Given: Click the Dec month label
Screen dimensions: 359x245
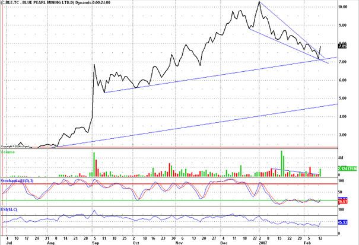Looking at the screenshot, I should pyautogui.click(x=224, y=243).
